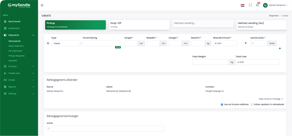The image size is (292, 136).
Task: Open Martijn Benjamin user menu
Action: point(275,5)
